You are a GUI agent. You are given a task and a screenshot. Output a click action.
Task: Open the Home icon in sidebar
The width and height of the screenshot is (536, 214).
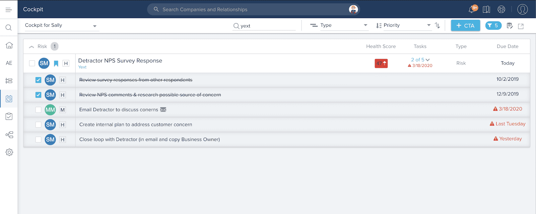pos(9,45)
